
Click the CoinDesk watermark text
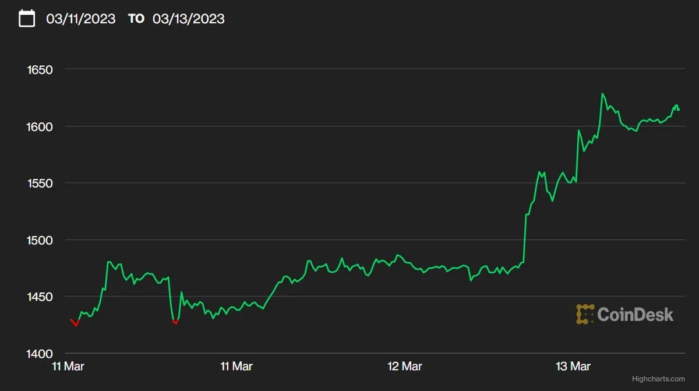click(x=635, y=315)
